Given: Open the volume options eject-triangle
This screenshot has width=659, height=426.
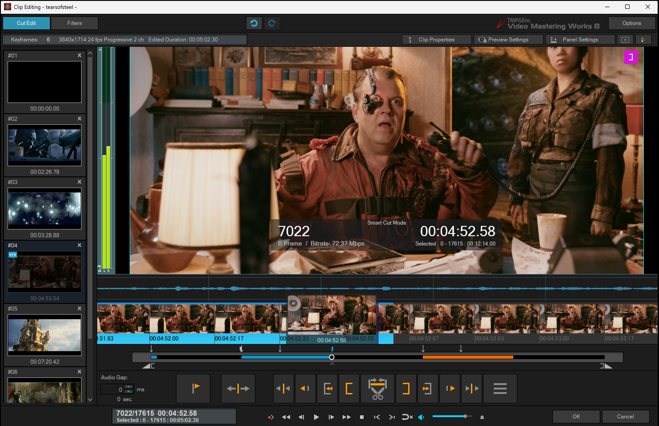Looking at the screenshot, I should click(482, 417).
